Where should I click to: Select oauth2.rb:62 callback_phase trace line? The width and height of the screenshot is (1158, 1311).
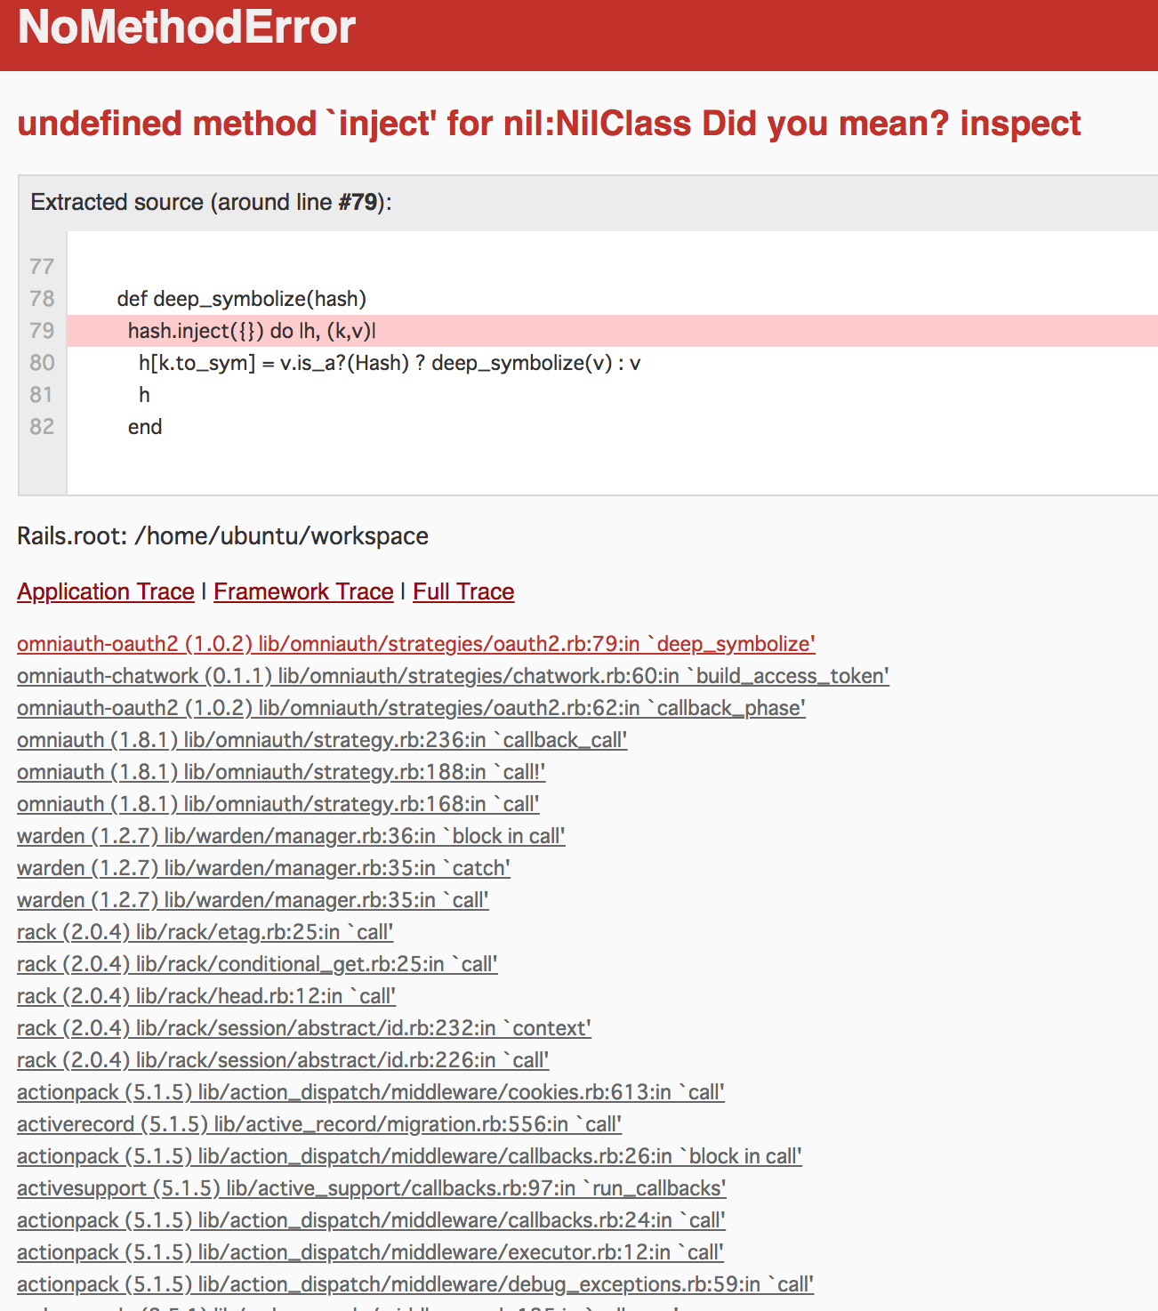[411, 708]
